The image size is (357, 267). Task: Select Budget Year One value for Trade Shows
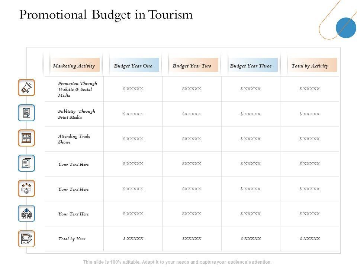133,139
